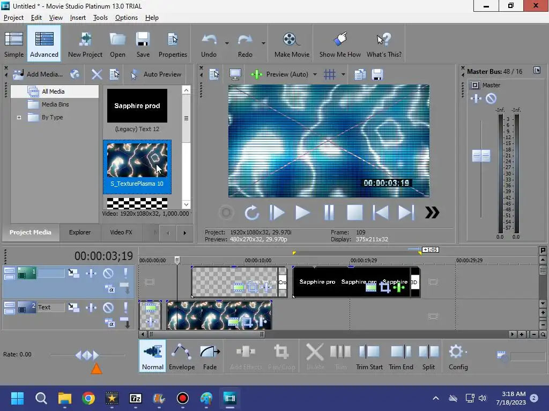Undo the last action
The height and width of the screenshot is (411, 549).
click(209, 44)
